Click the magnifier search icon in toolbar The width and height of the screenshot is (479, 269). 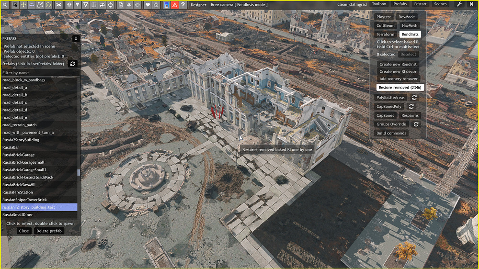click(6, 4)
